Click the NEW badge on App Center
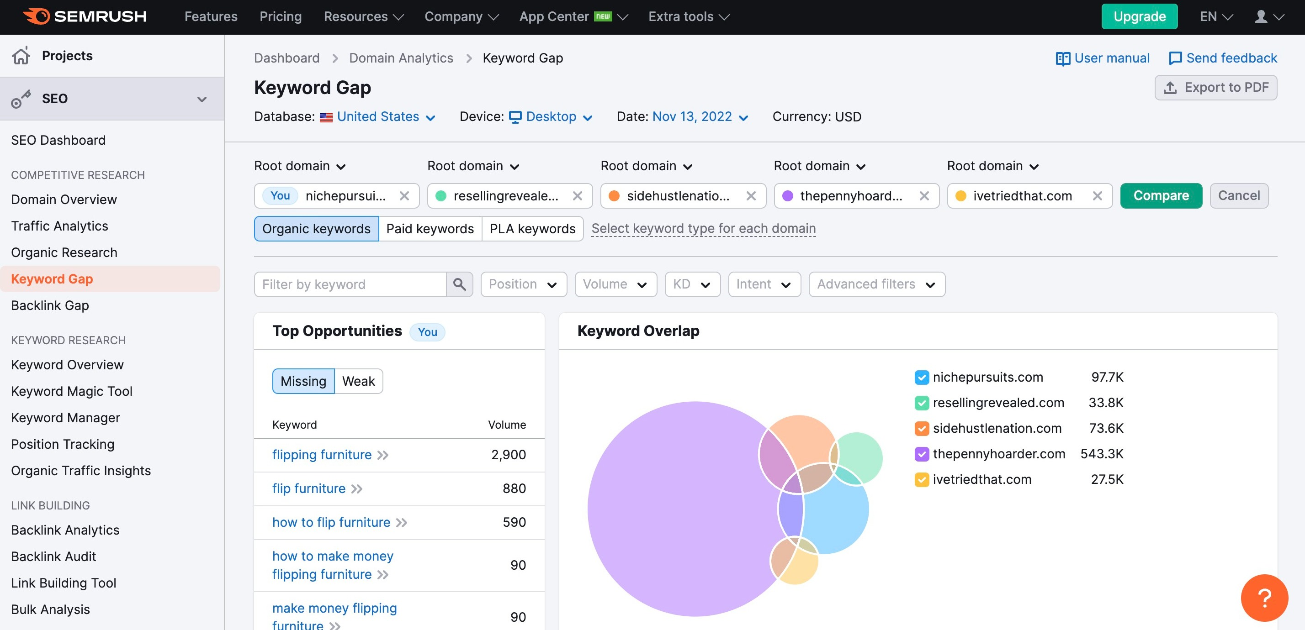 [603, 16]
